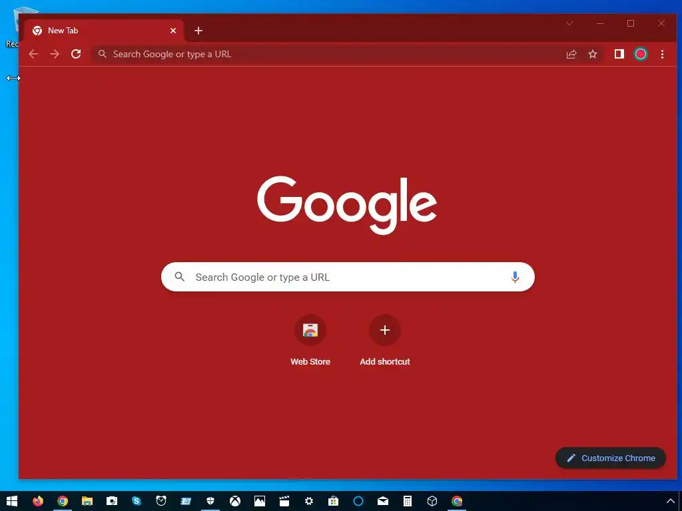Open Calculator from taskbar
This screenshot has width=682, height=511.
pyautogui.click(x=408, y=501)
